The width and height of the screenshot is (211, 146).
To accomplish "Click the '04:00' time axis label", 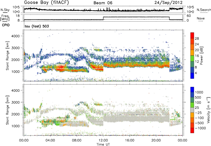I will (50, 140).
